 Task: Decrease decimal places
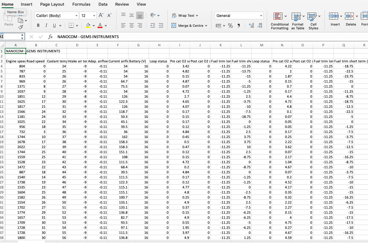coord(260,26)
